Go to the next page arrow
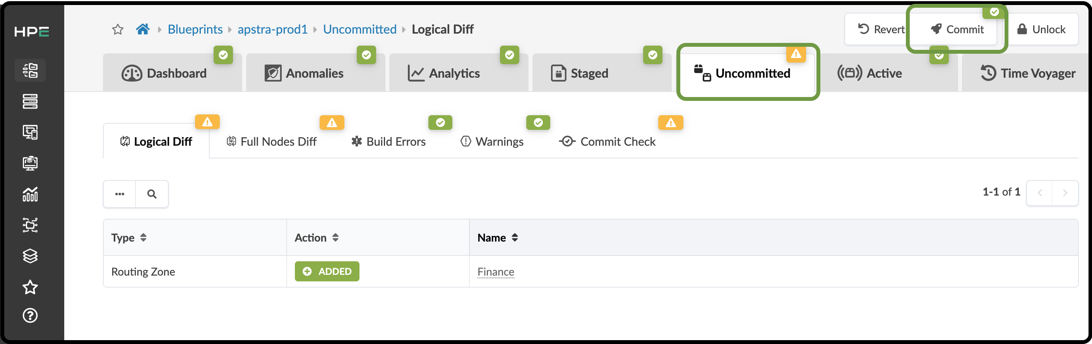 coord(1065,193)
